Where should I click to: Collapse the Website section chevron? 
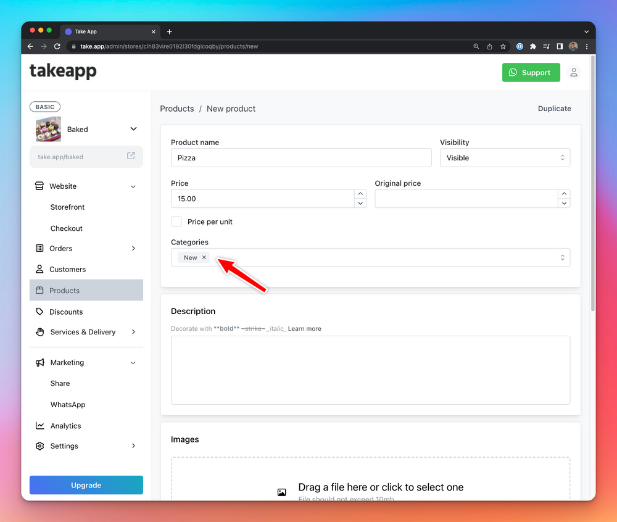133,186
